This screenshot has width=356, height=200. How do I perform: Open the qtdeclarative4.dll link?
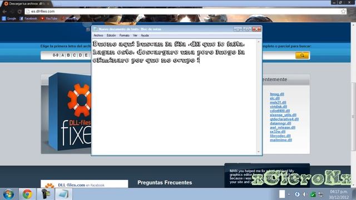coord(284,119)
